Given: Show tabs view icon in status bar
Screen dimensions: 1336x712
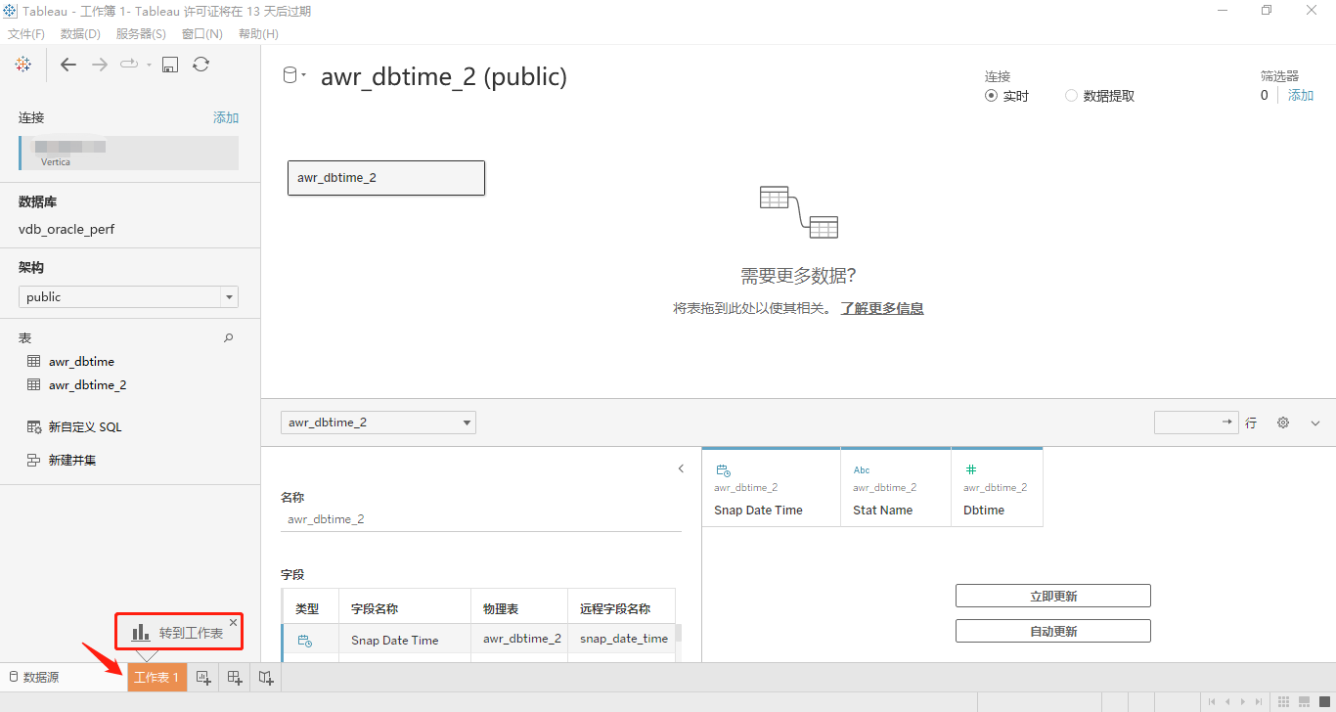Looking at the screenshot, I should (1324, 701).
